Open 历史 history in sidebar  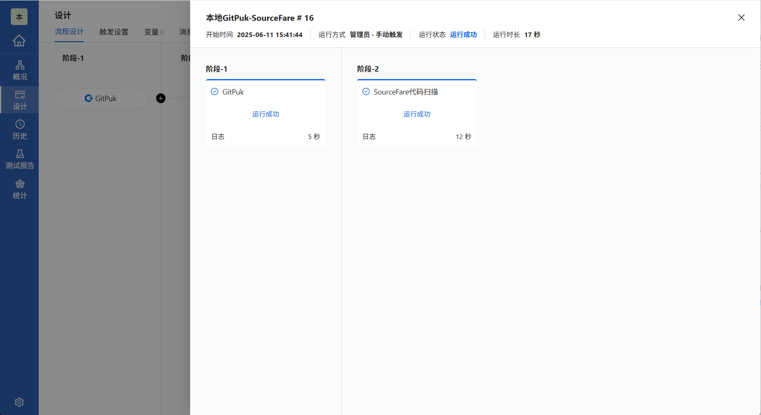20,129
